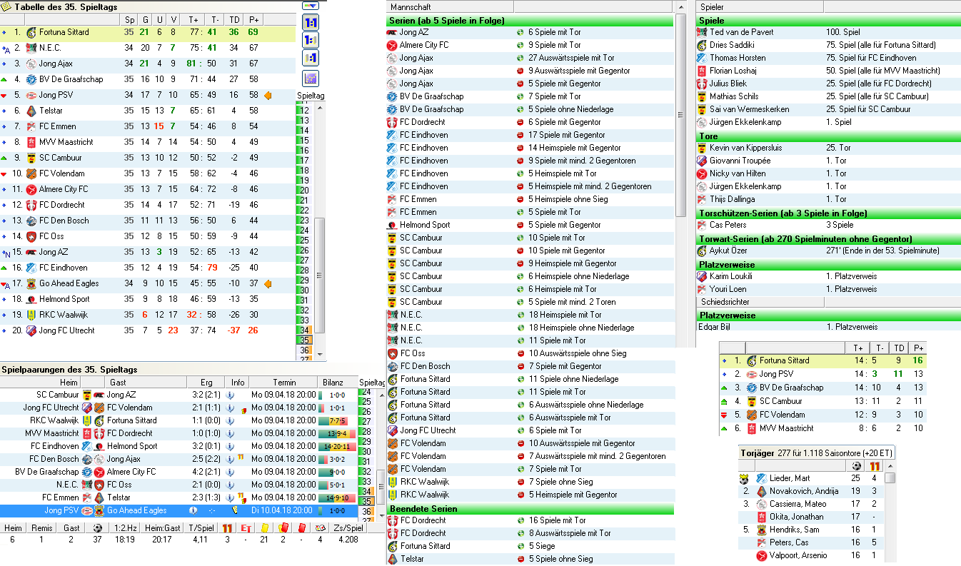Viewport: 961px width, 566px height.
Task: Select the 'Spieler' header tab
Action: click(760, 6)
